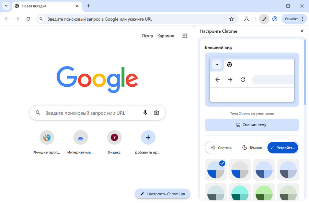Select the grey and blue color swatch

tap(240, 170)
